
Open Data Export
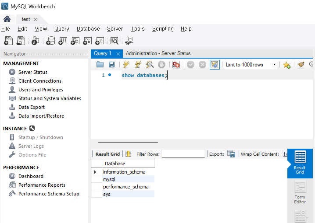pyautogui.click(x=32, y=107)
